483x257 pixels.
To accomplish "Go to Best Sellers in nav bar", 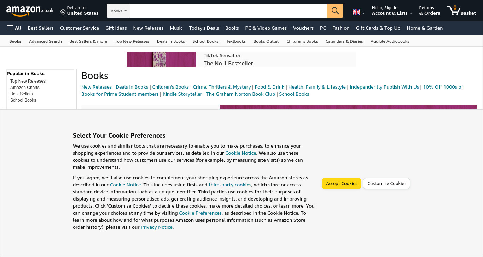I will pos(41,28).
